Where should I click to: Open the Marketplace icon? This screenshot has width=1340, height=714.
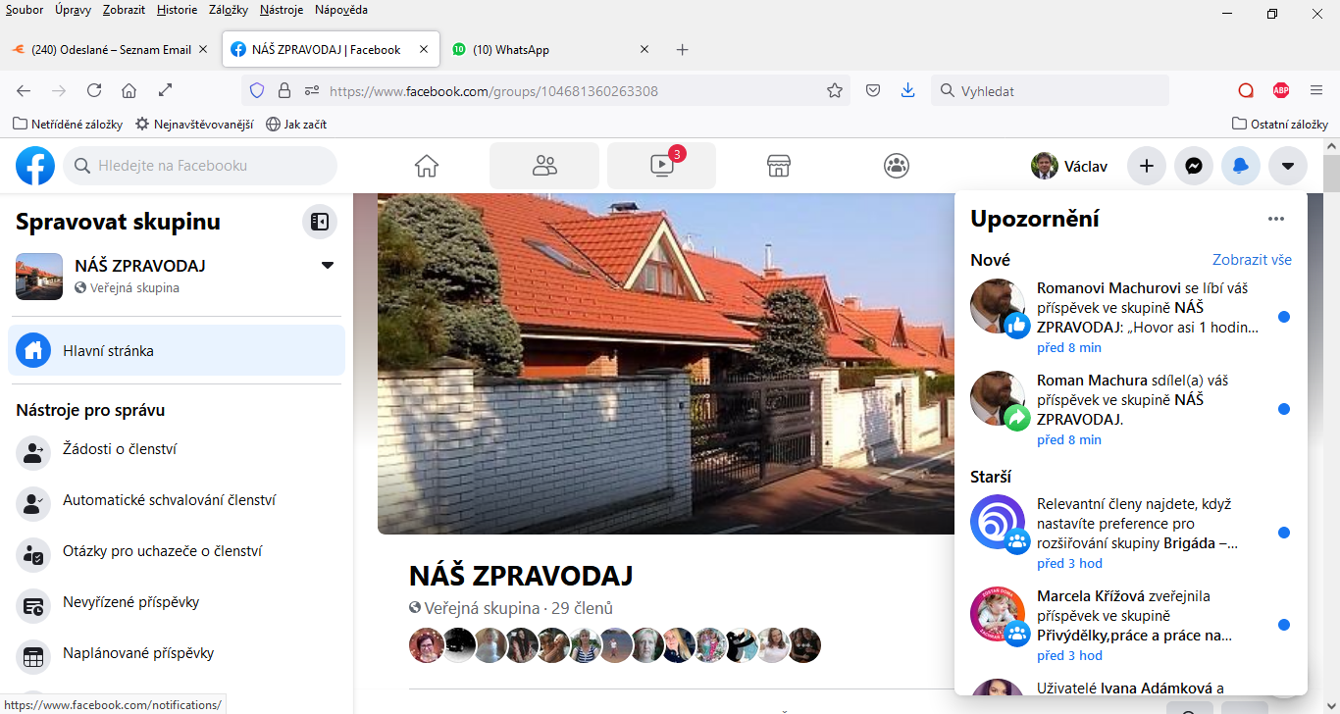[779, 166]
